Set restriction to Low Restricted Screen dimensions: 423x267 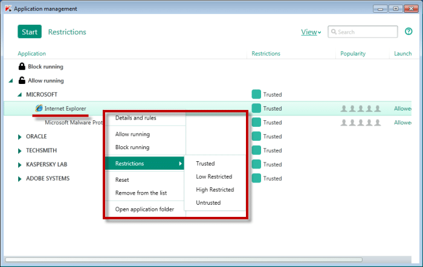click(214, 176)
